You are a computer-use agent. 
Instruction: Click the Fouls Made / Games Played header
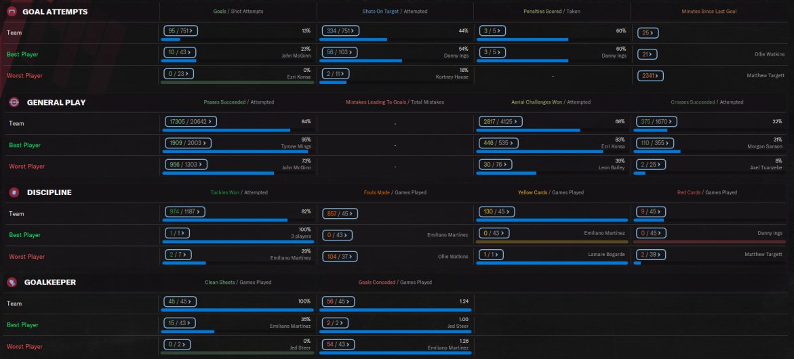coord(395,192)
